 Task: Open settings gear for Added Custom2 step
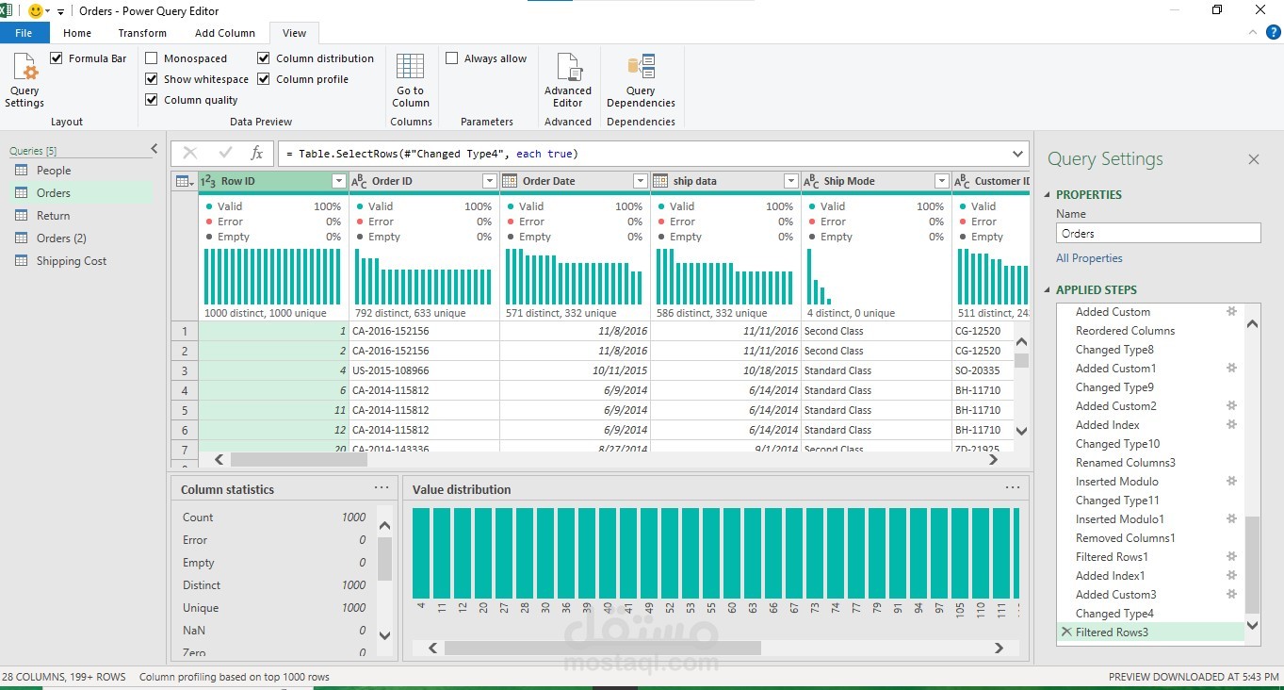[x=1231, y=405]
